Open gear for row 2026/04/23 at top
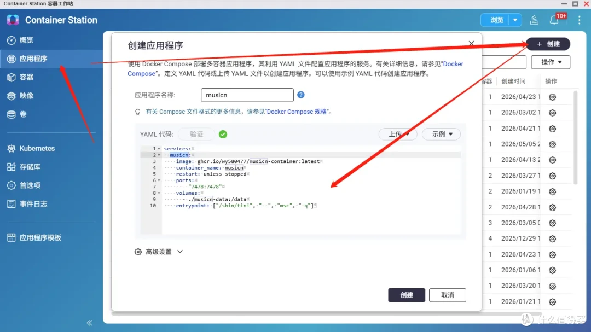This screenshot has width=591, height=332. point(552,97)
